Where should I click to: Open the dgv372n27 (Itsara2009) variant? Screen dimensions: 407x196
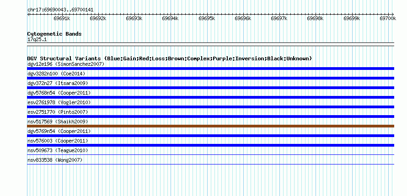click(58, 83)
